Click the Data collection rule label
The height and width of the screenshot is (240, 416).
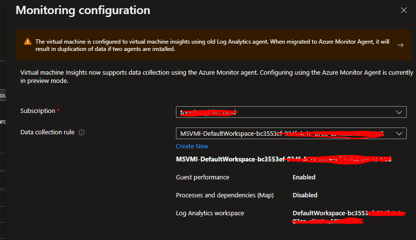pyautogui.click(x=48, y=132)
